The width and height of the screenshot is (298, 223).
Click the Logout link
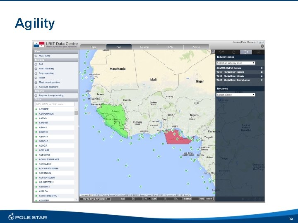pos(260,42)
